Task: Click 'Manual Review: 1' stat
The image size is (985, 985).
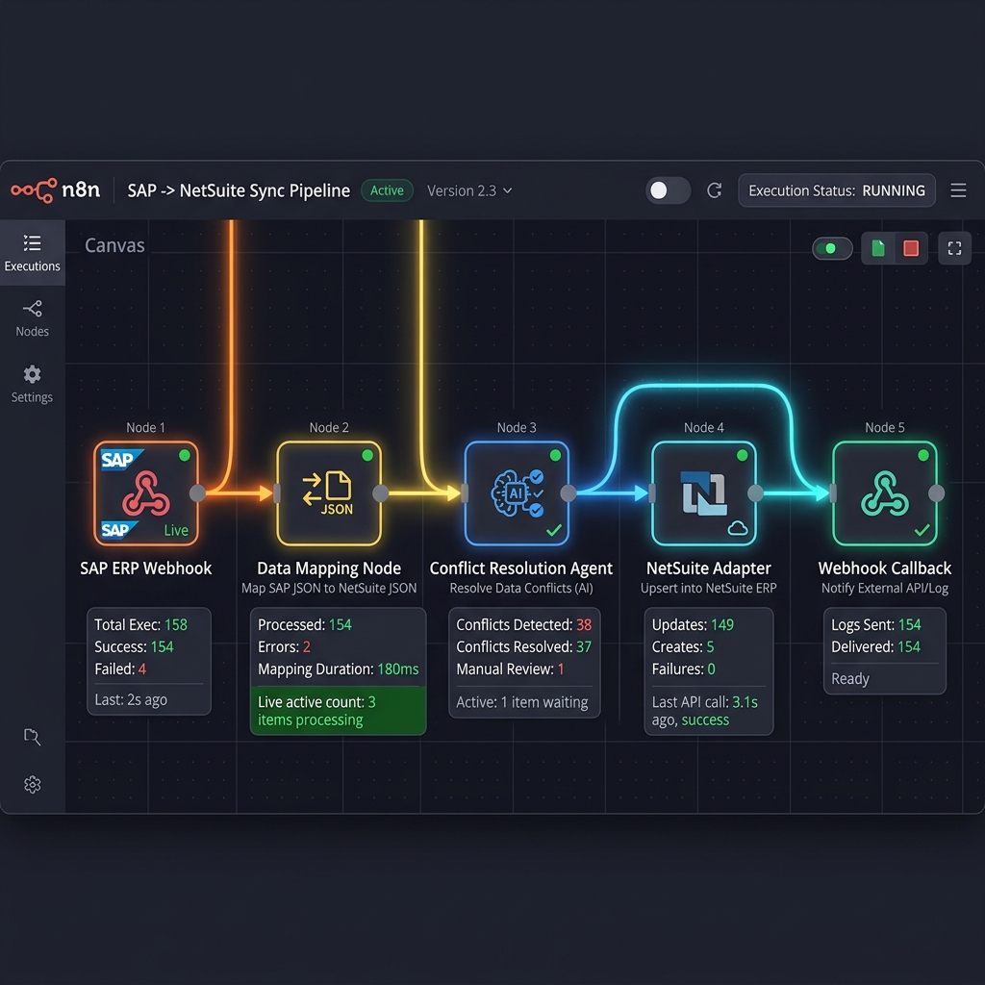Action: click(x=510, y=669)
